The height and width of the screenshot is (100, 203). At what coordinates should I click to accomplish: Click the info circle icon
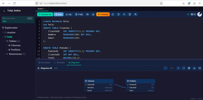click(119, 14)
